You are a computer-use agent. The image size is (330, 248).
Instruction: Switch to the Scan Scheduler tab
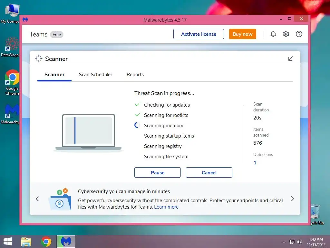(x=95, y=75)
